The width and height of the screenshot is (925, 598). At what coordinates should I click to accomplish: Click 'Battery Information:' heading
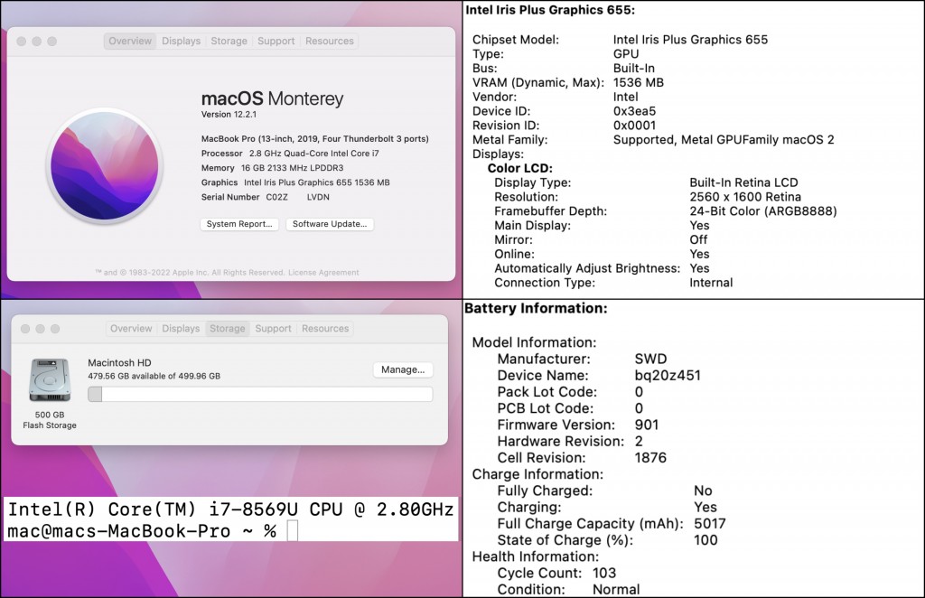tap(536, 308)
